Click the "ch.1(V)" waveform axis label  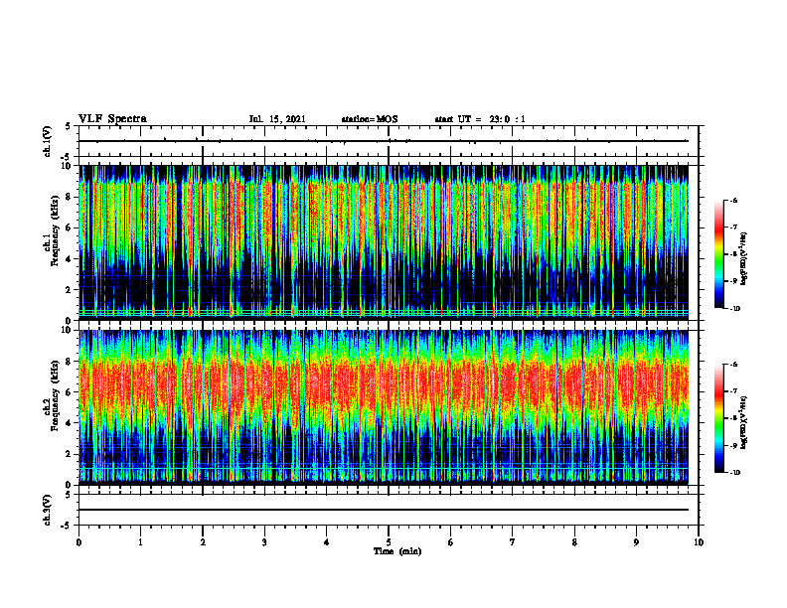point(48,141)
